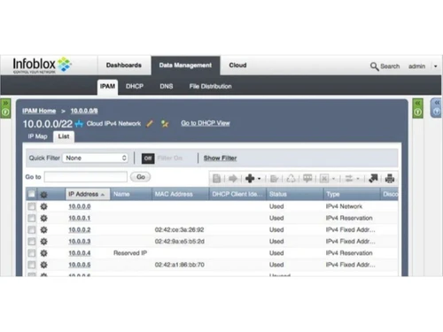Click the export arrow toolbar icon

tap(373, 178)
